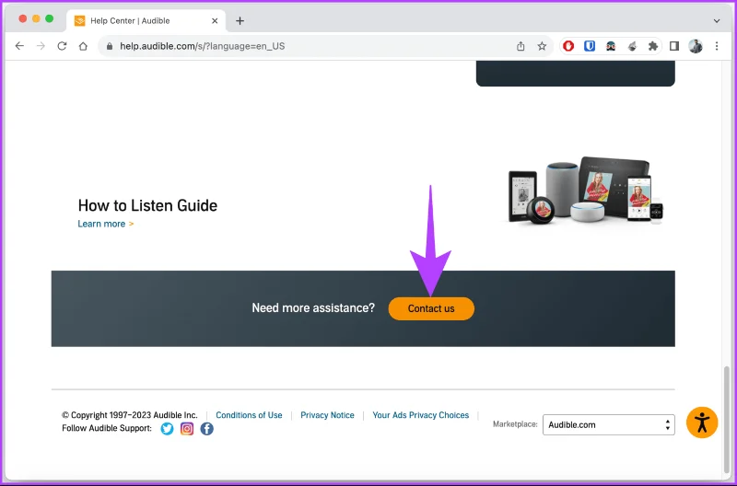Open the Bitwarden shield extension
The width and height of the screenshot is (737, 486).
(x=590, y=46)
